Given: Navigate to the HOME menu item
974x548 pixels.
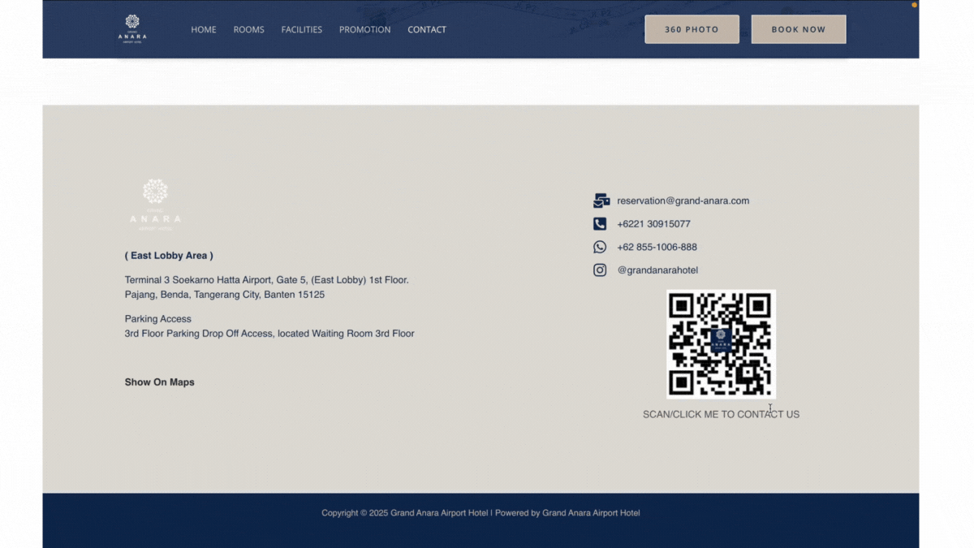Looking at the screenshot, I should coord(203,29).
